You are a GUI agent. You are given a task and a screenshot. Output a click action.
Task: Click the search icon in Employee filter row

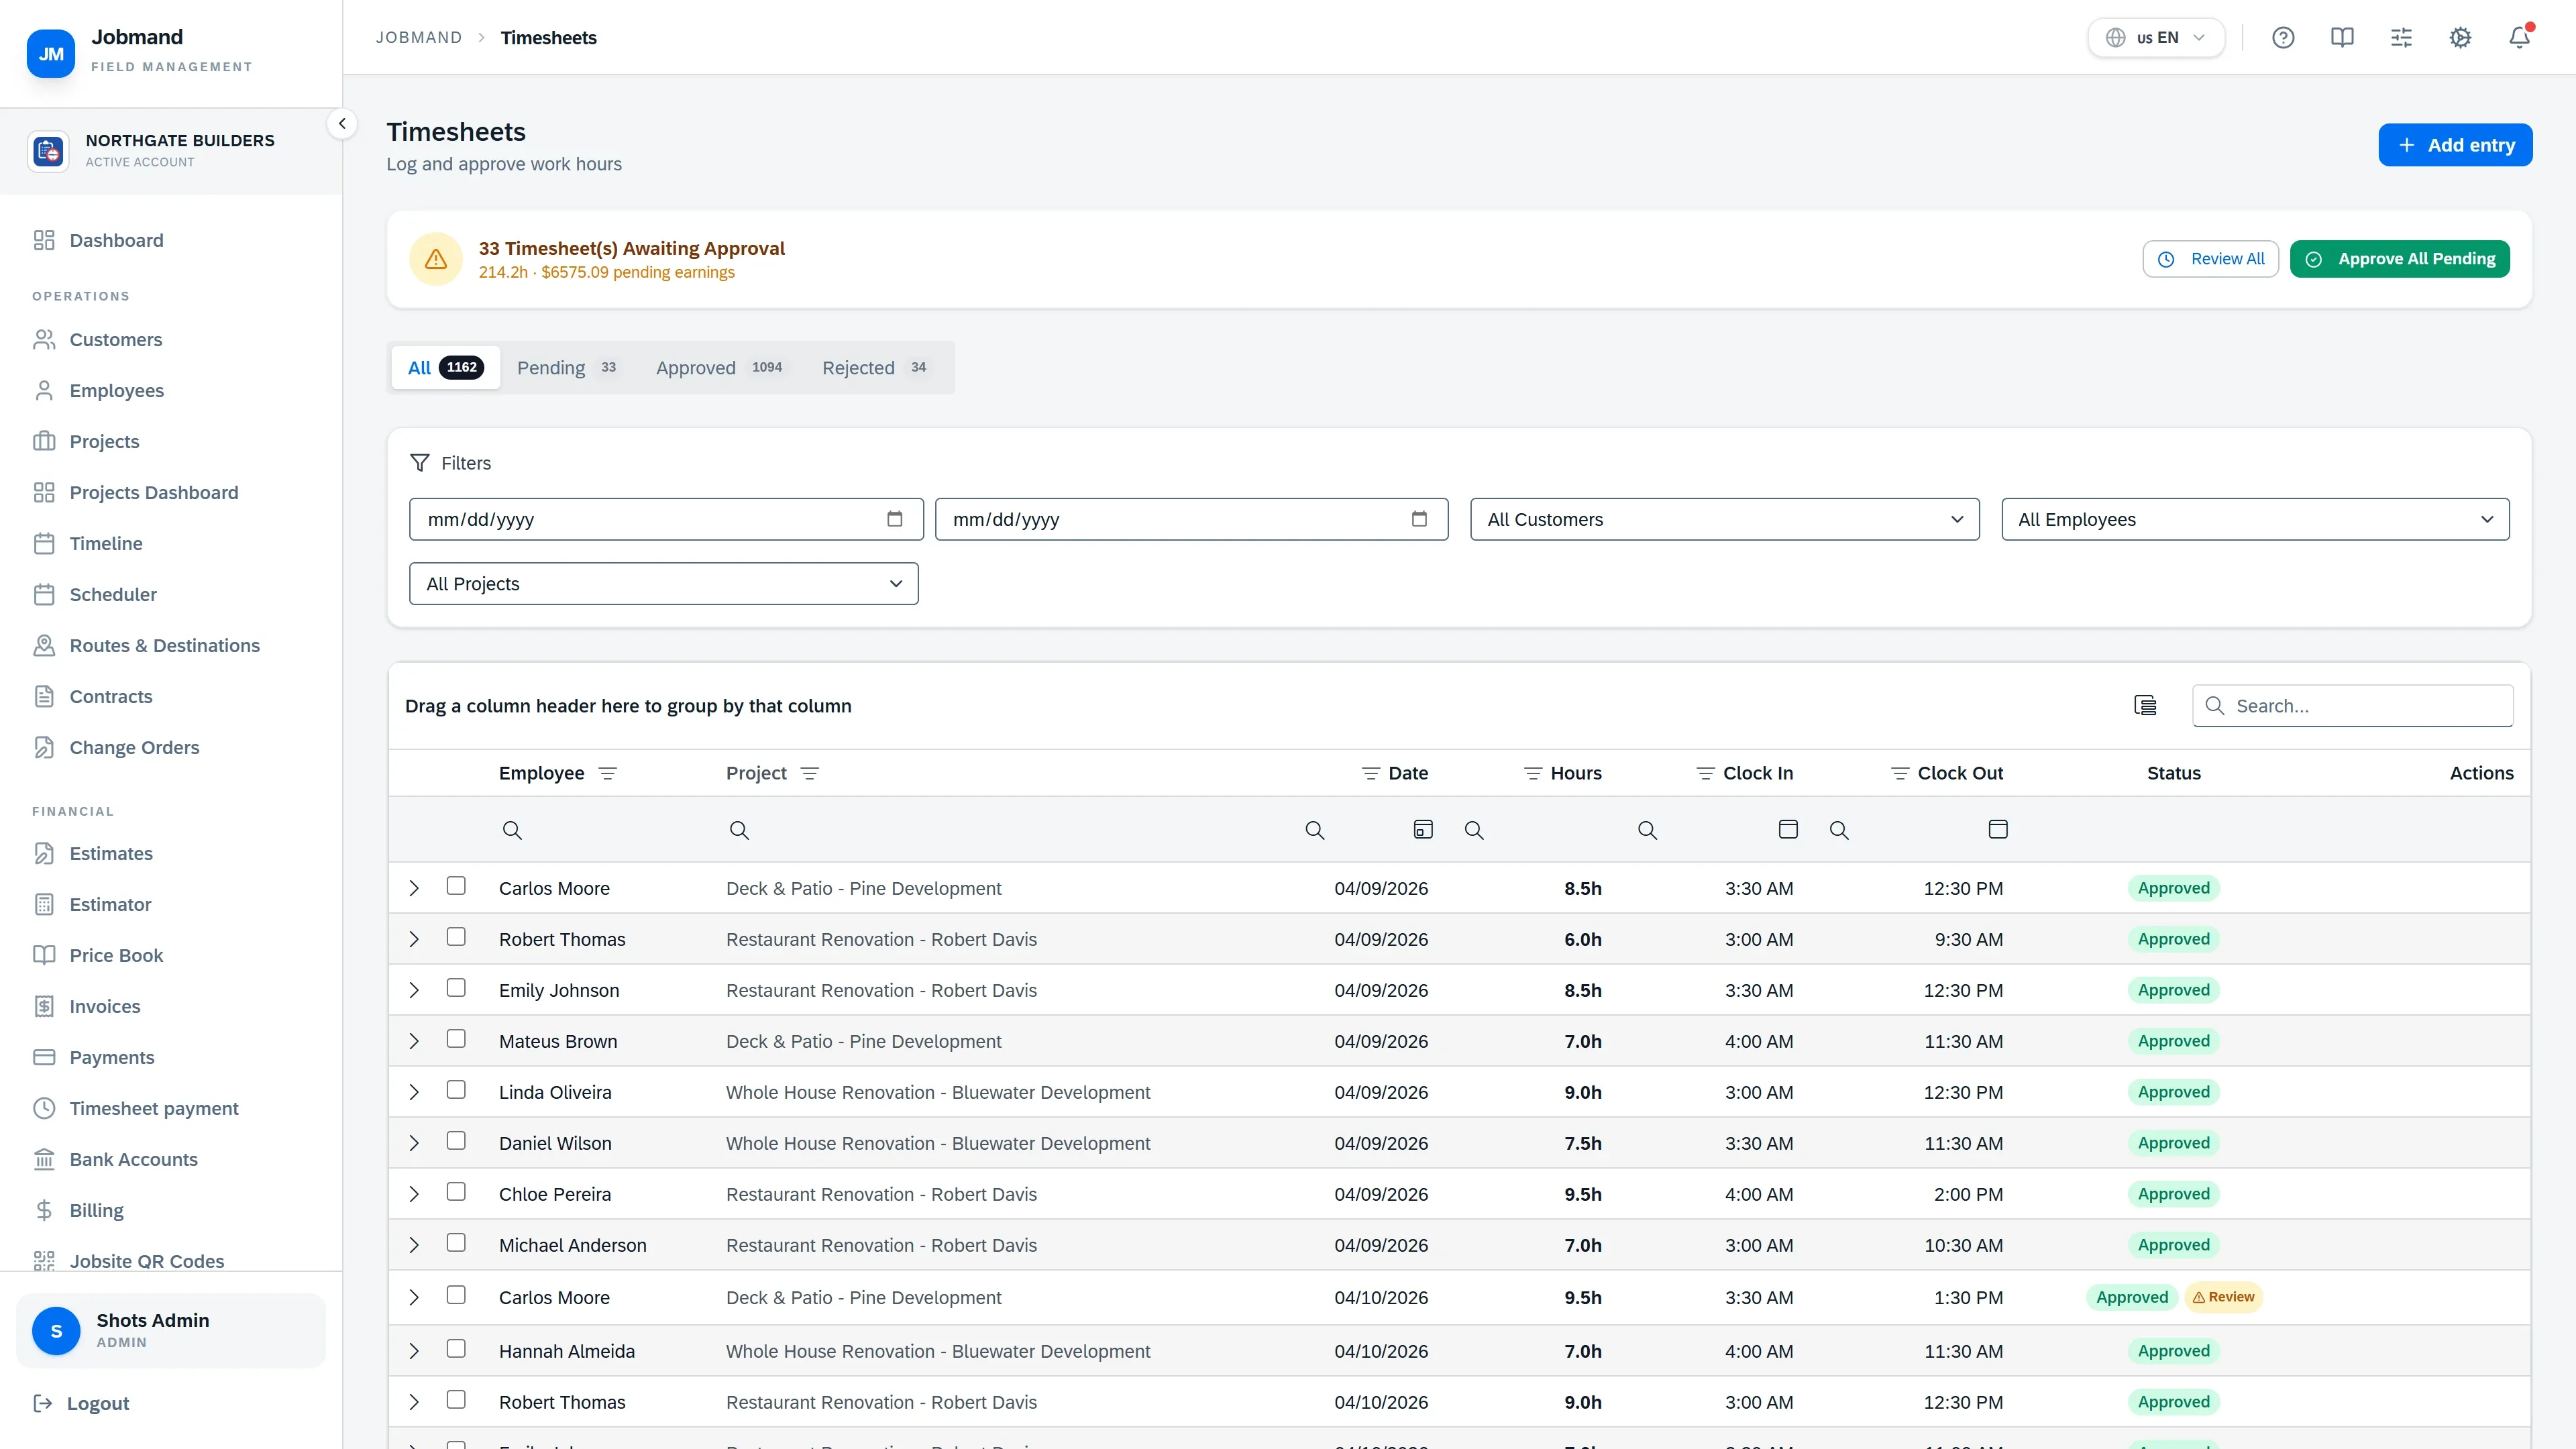[512, 830]
